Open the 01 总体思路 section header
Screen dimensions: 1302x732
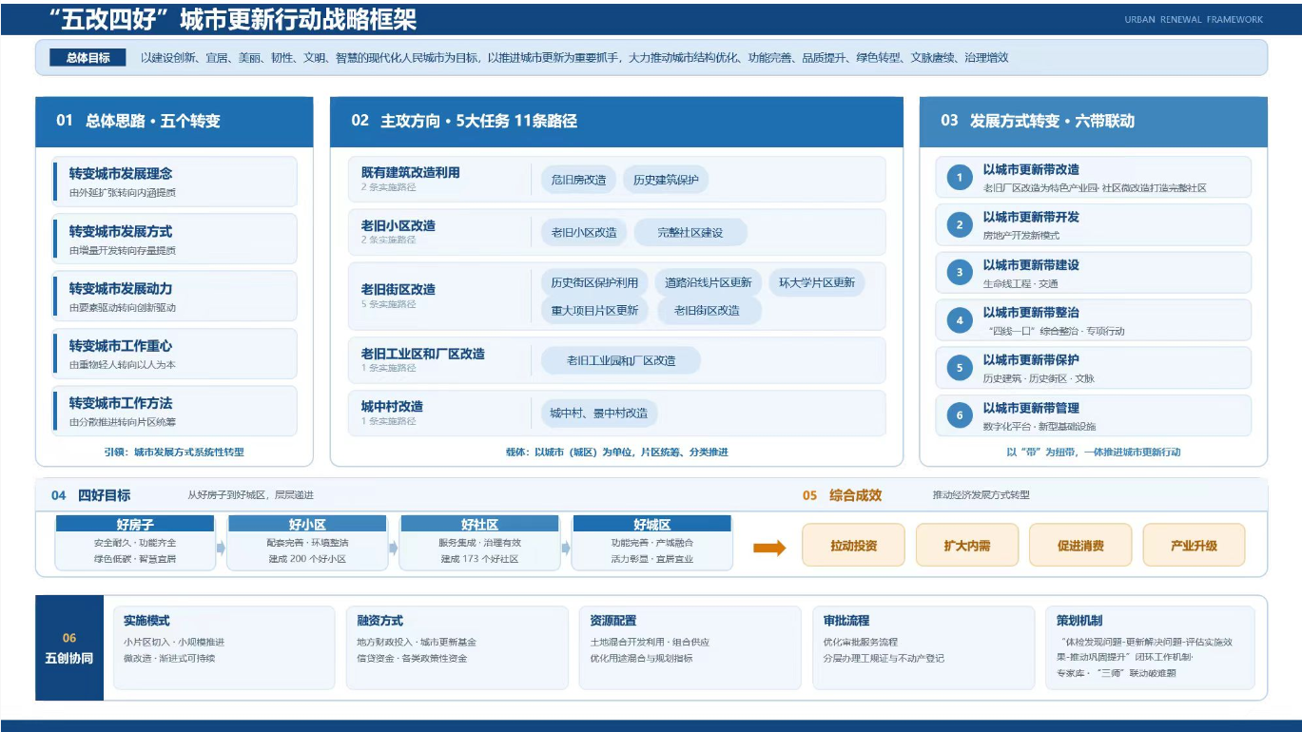[174, 122]
